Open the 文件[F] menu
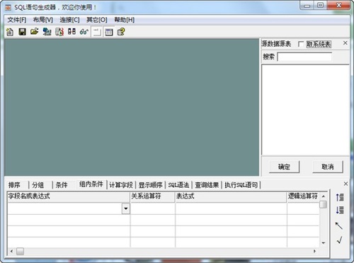354x263 pixels. pyautogui.click(x=17, y=20)
